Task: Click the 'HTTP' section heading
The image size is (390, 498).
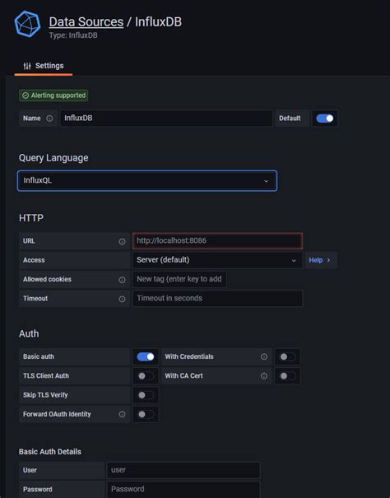Action: click(31, 218)
